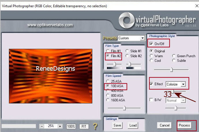
Task: Open the B/W Normal dropdown
Action: [x=183, y=101]
